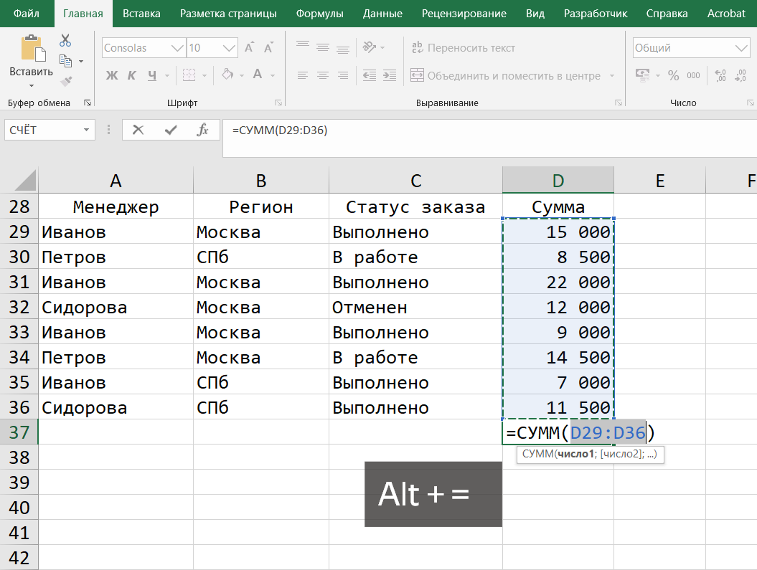This screenshot has width=757, height=570.
Task: Switch to the Рецензирование tab
Action: pos(464,14)
